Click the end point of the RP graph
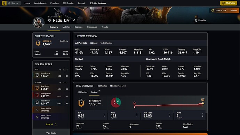 203,103
